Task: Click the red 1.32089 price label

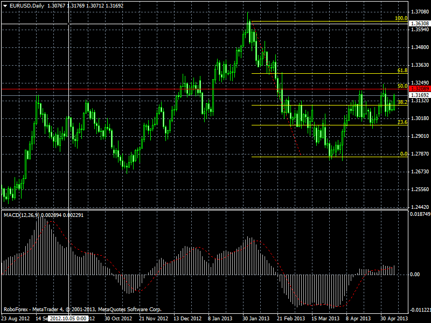Action: click(420, 89)
